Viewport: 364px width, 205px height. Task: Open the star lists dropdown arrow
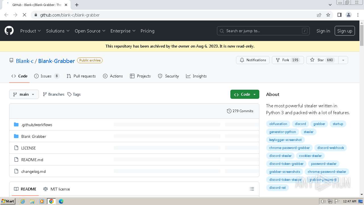click(x=343, y=60)
